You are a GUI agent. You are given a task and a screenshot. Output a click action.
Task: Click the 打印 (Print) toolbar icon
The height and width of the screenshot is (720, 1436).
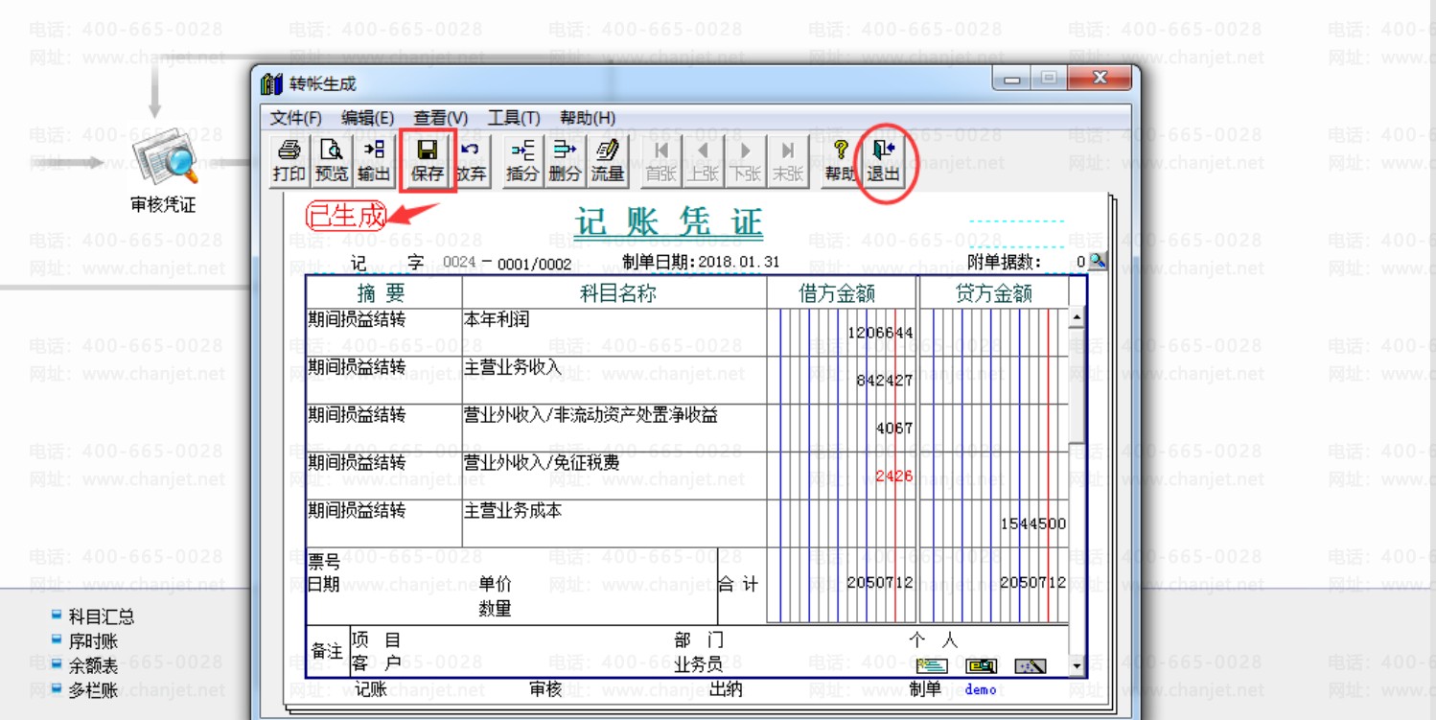pyautogui.click(x=289, y=160)
